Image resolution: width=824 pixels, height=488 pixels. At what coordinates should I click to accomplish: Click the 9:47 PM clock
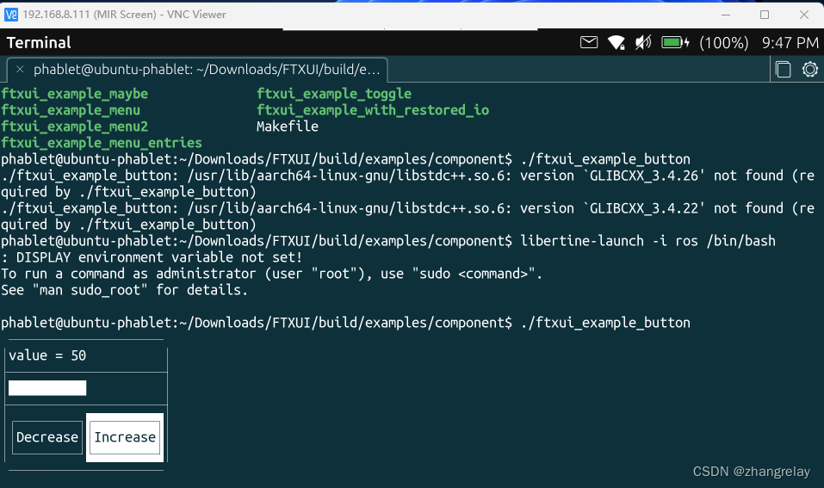pos(790,42)
